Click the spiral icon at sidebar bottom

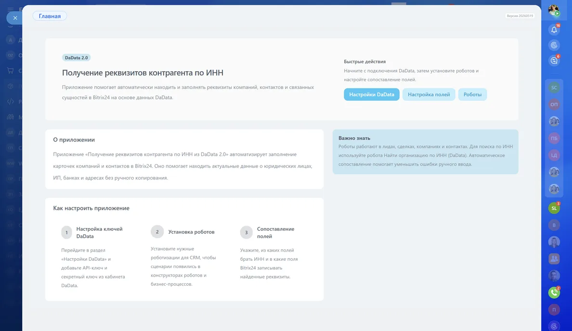click(x=554, y=326)
